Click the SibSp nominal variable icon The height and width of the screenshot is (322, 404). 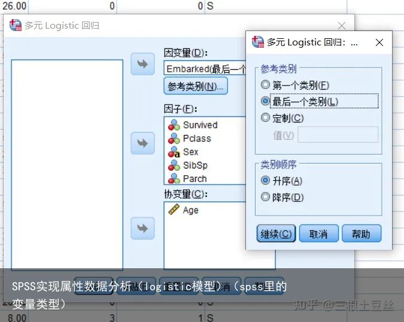[174, 165]
